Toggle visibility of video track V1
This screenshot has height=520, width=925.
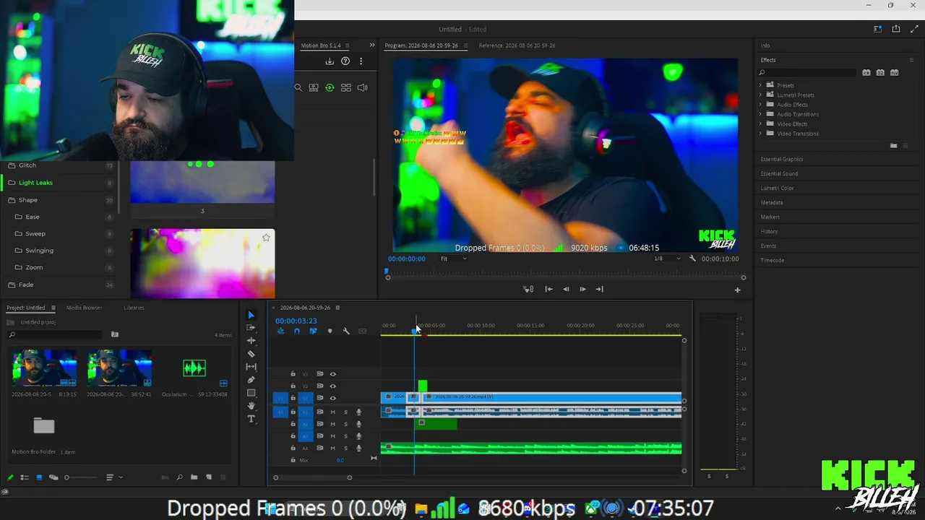point(332,398)
